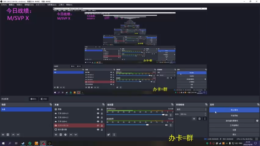
Task: Move the selected source down
Action: [x=76, y=135]
